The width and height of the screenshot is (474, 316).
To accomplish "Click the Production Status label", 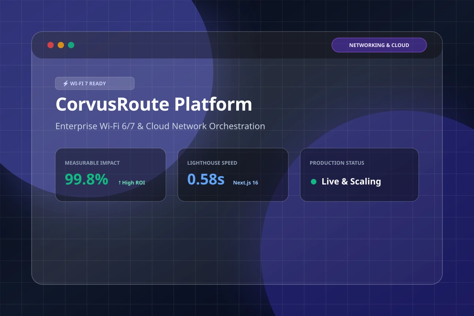I will (337, 163).
